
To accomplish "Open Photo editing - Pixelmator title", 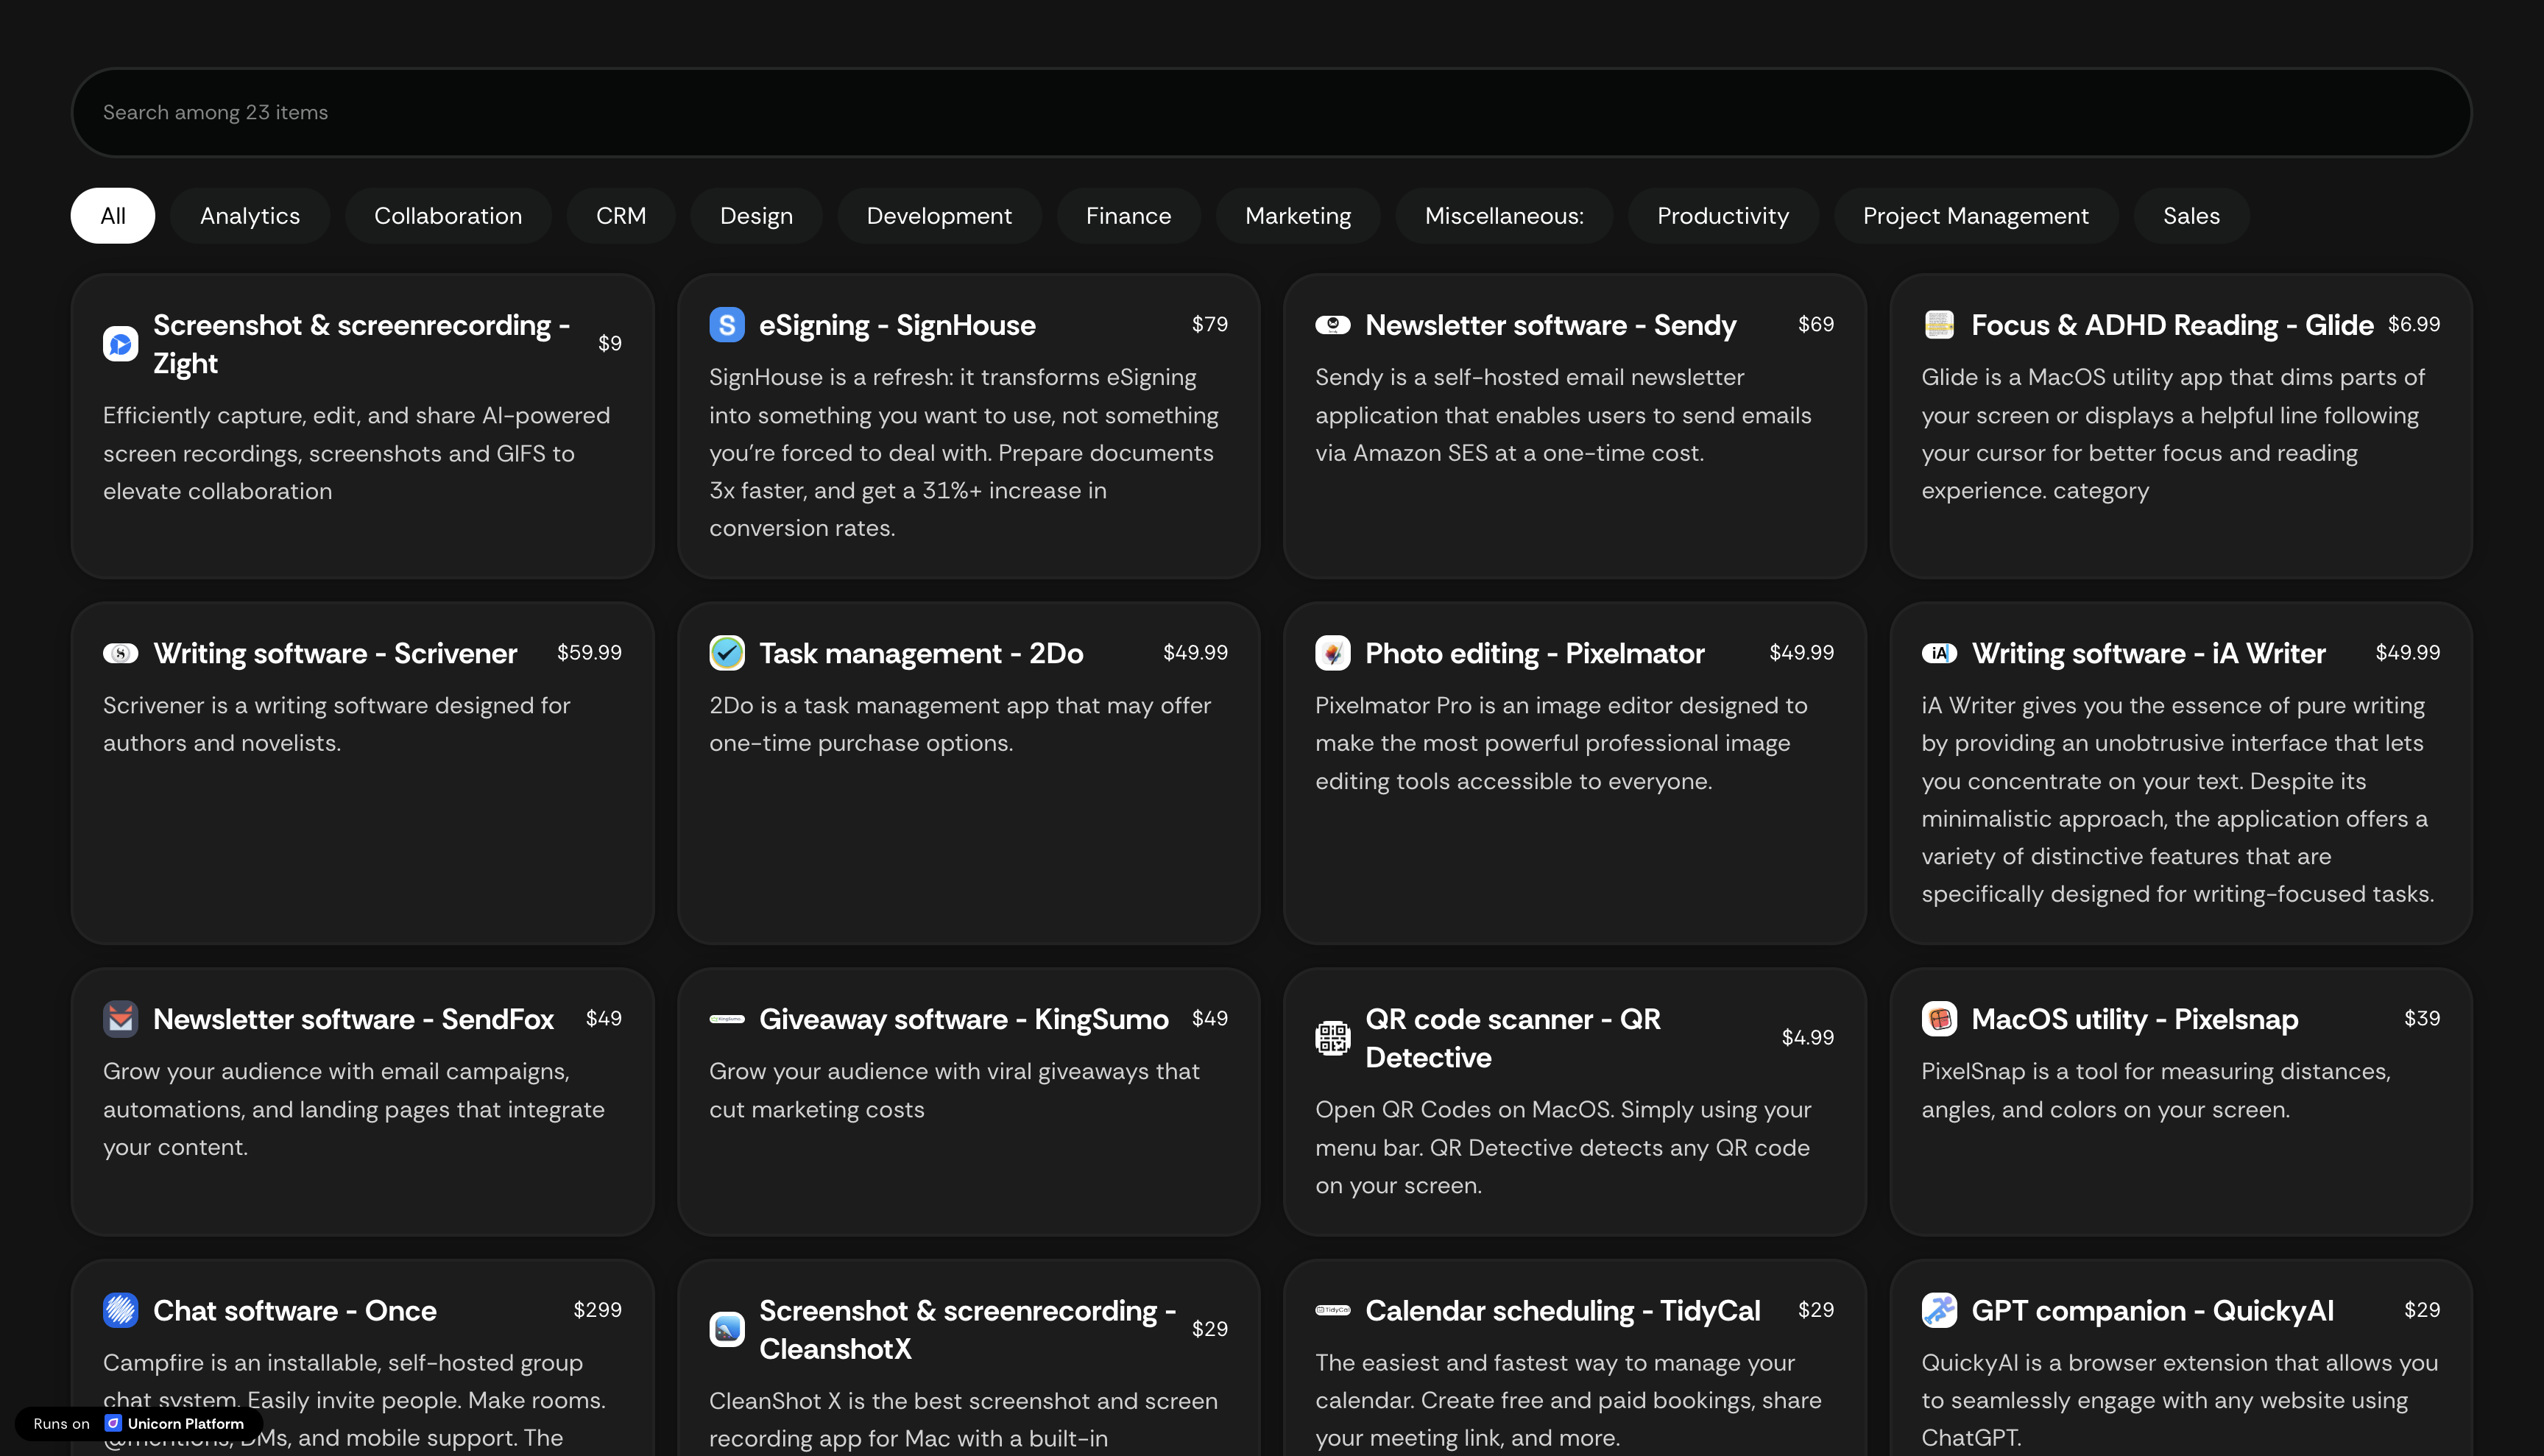I will point(1535,653).
